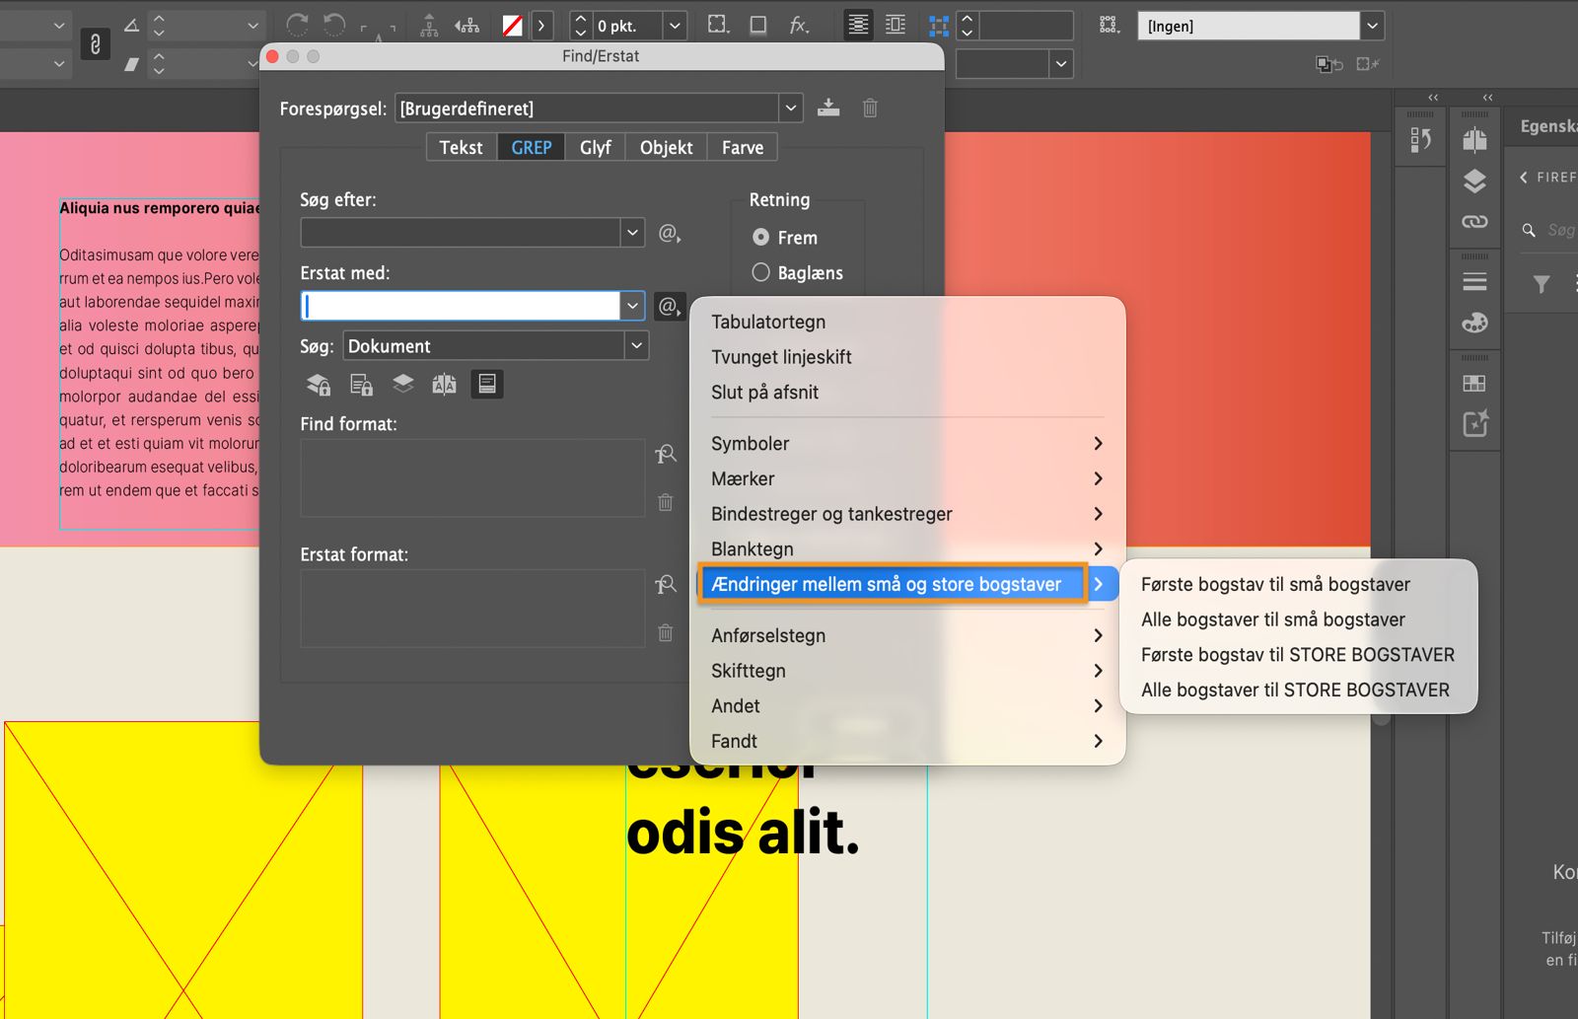1578x1019 pixels.
Task: Click into the Erstat med text field
Action: pyautogui.click(x=461, y=306)
